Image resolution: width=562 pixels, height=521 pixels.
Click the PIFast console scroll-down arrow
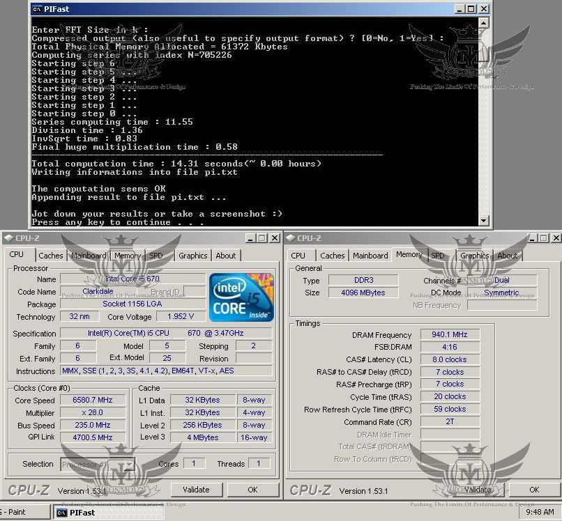(x=483, y=221)
